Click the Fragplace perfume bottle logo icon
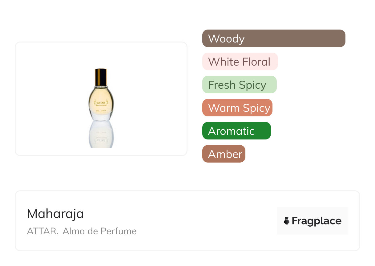 (287, 221)
